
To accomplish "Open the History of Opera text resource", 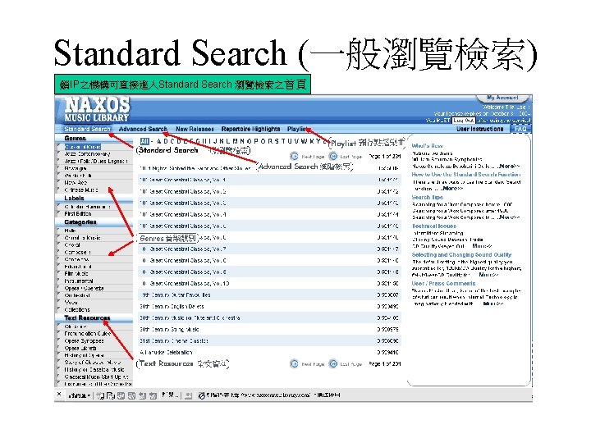I will click(84, 355).
